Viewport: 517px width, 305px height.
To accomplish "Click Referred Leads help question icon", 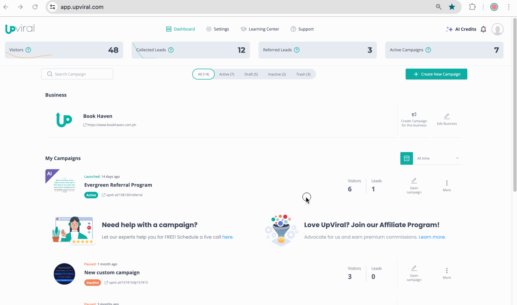I will point(297,50).
